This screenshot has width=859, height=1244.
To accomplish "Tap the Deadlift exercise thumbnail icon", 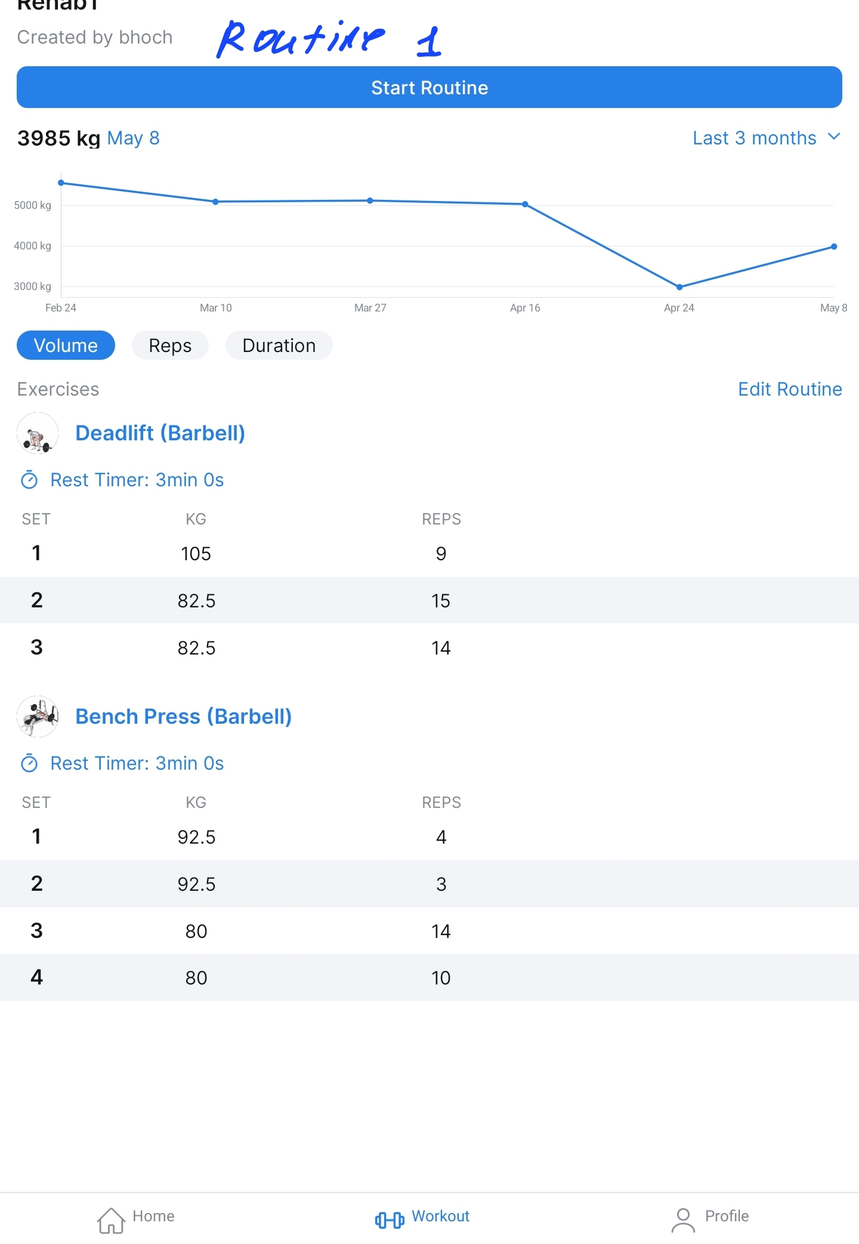I will pos(38,434).
